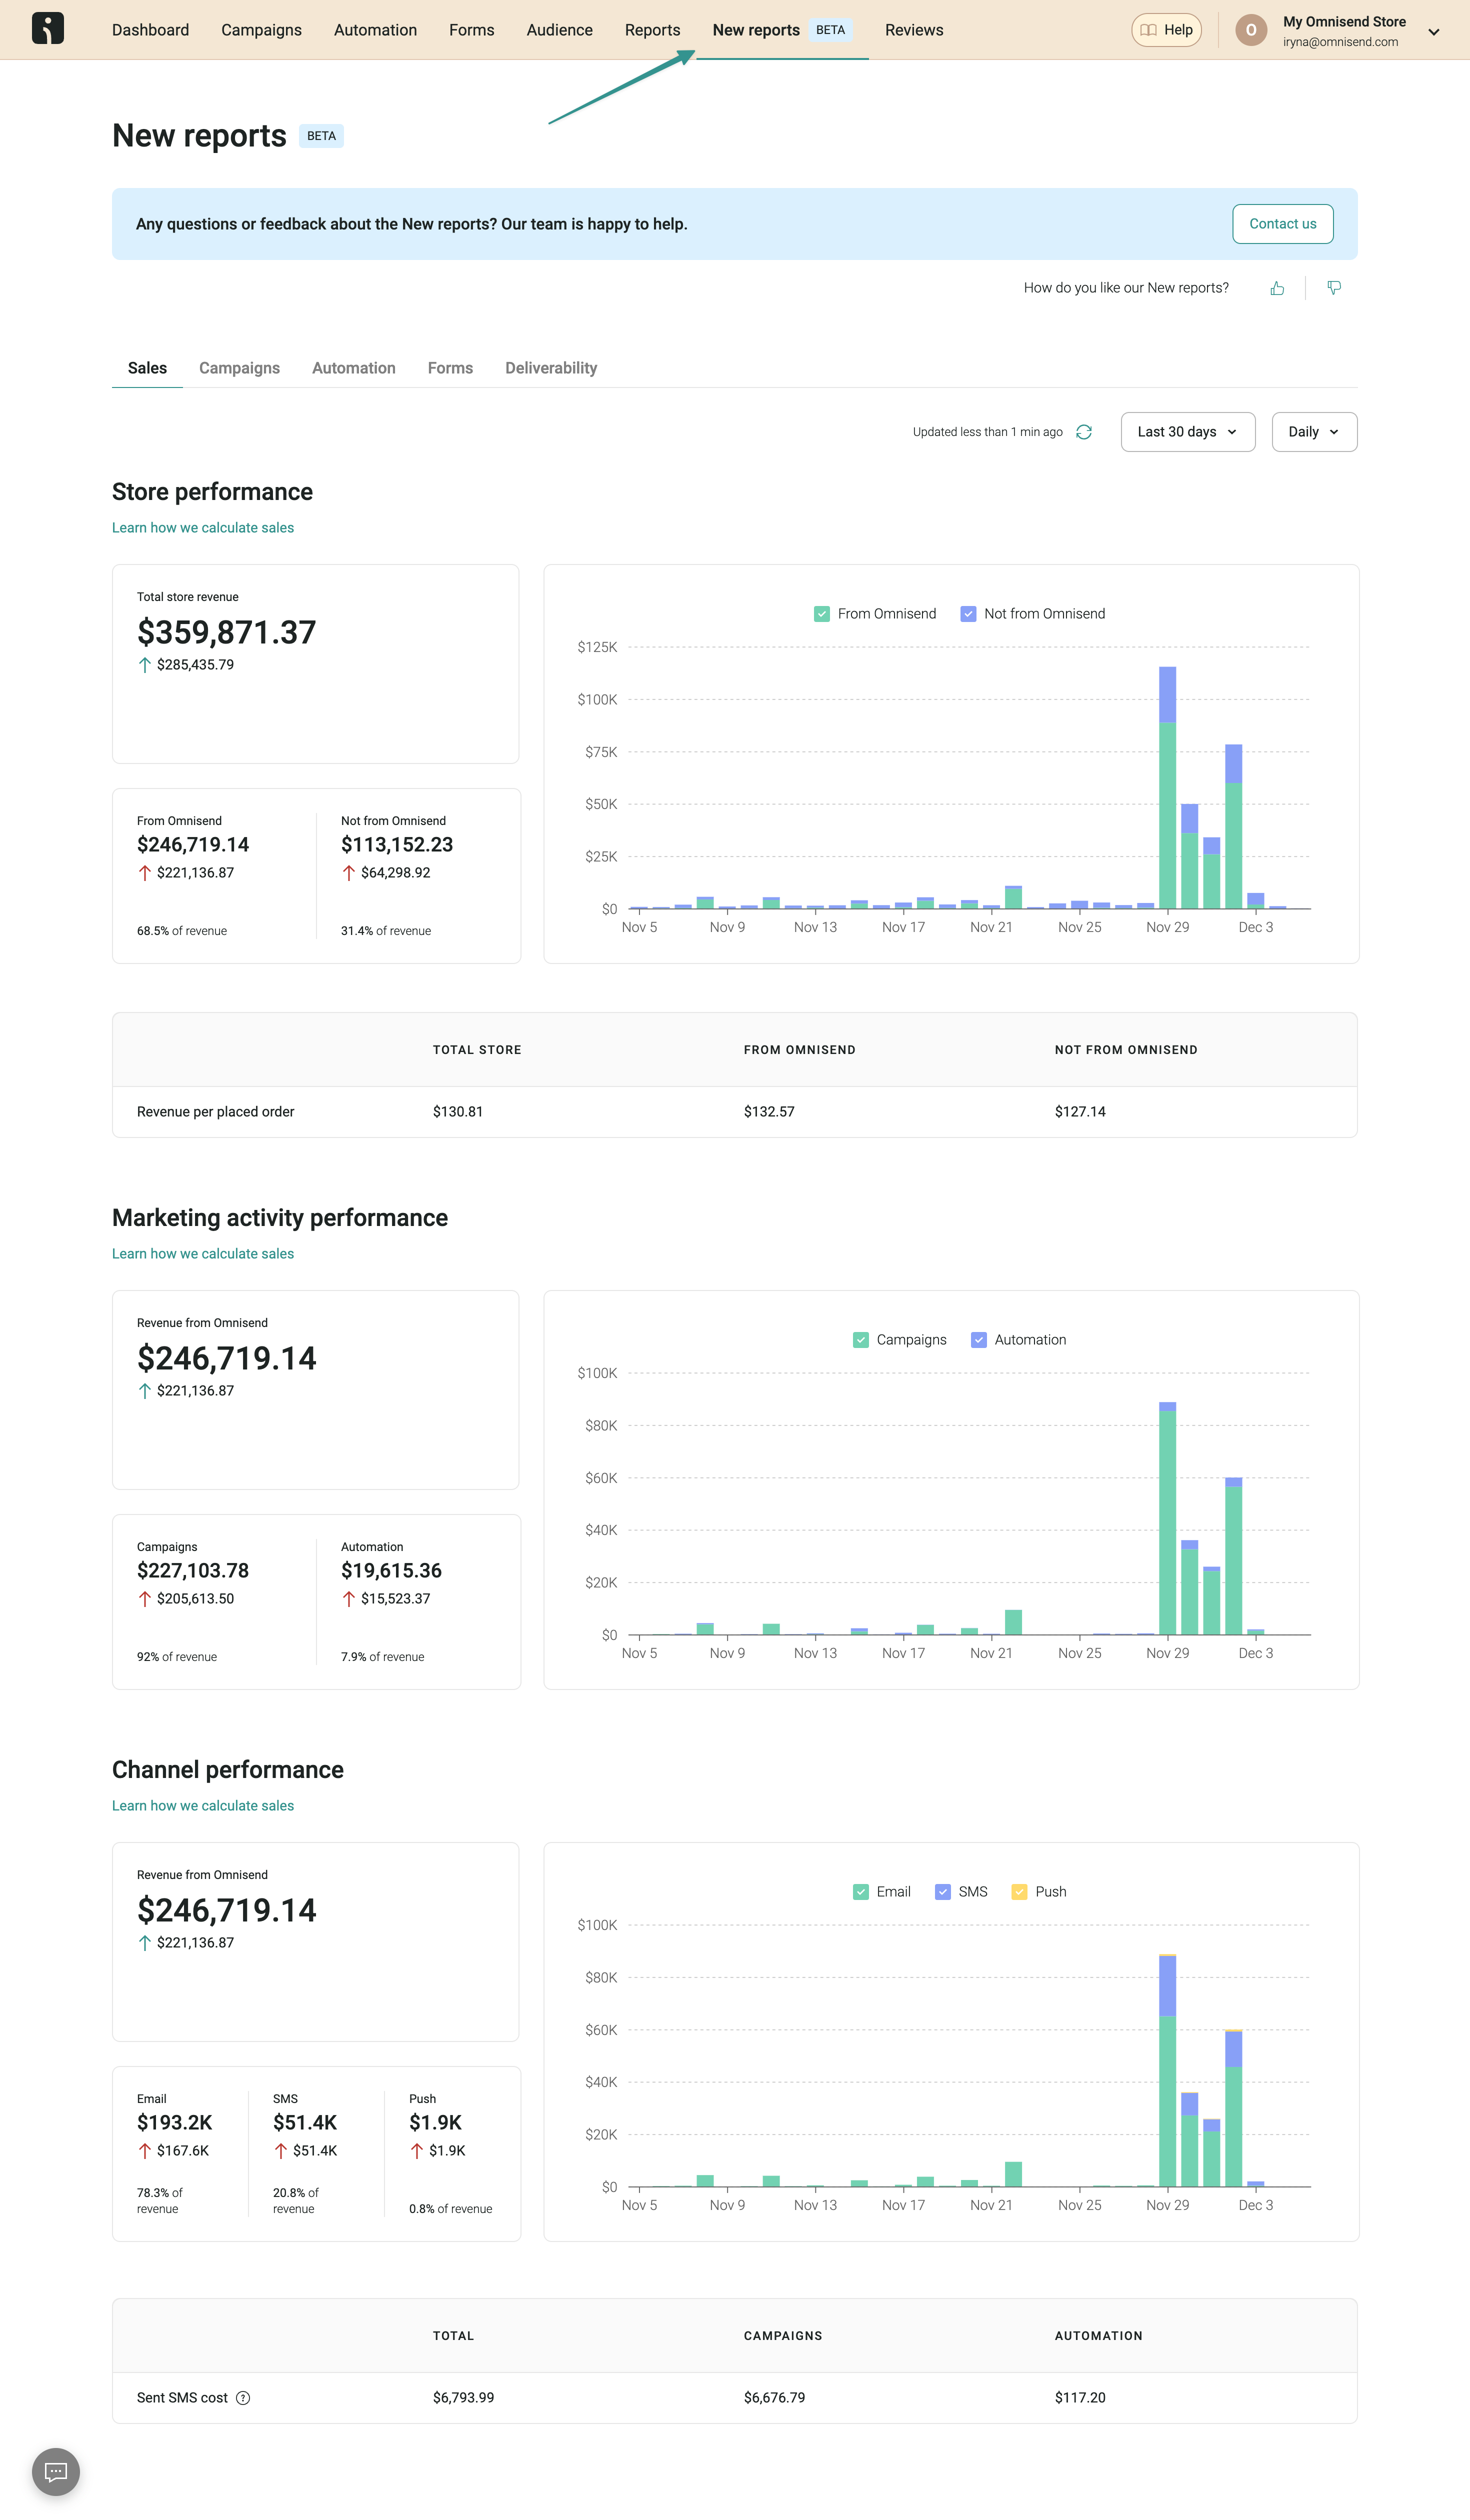Toggle Not from Omnisend chart series
This screenshot has width=1470, height=2520.
click(x=968, y=614)
